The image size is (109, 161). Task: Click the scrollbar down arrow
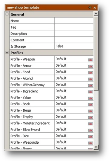tap(96, 147)
